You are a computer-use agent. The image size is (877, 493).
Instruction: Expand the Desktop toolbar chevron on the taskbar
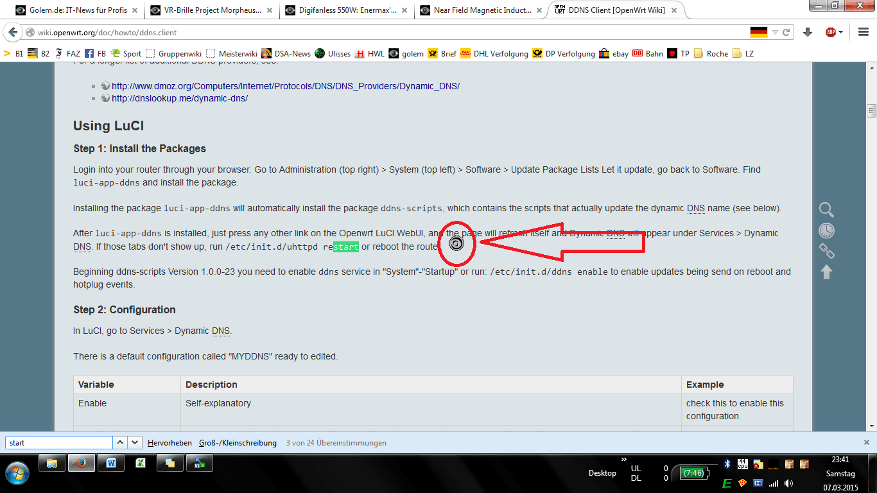(623, 460)
